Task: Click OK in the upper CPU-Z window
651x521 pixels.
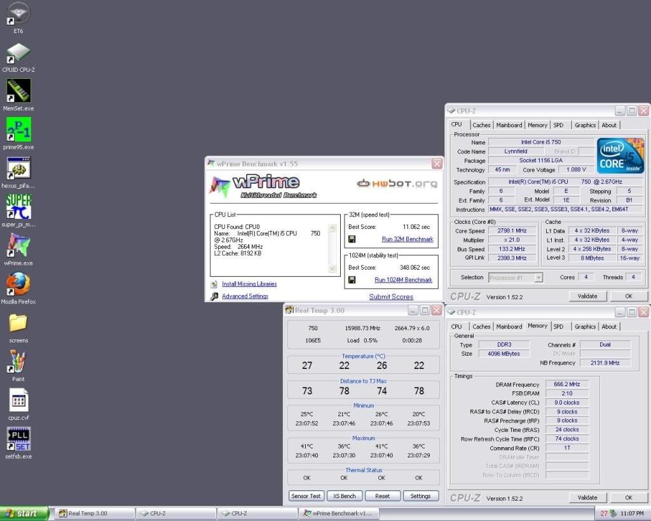Action: click(629, 296)
